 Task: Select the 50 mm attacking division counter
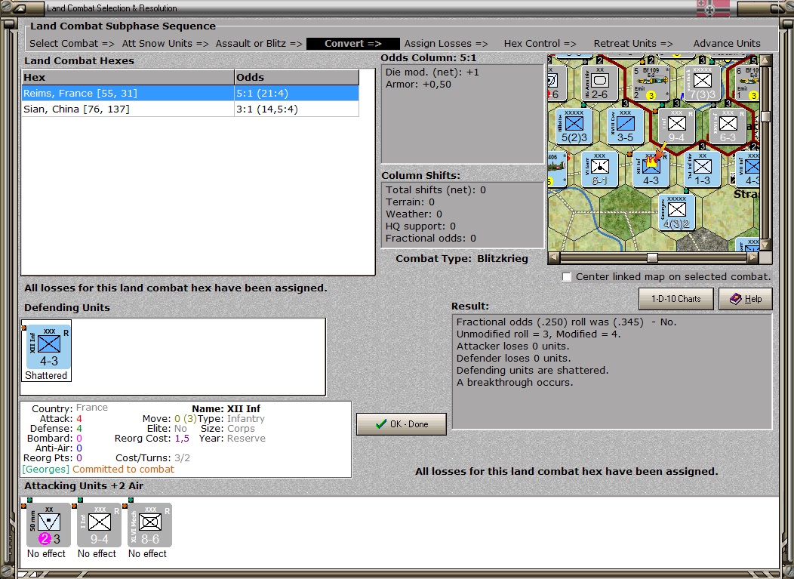(x=48, y=525)
